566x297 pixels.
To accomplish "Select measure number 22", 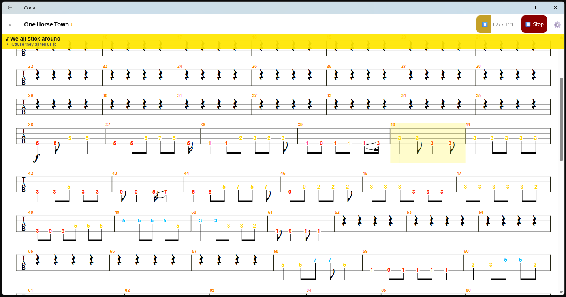I will (x=31, y=67).
